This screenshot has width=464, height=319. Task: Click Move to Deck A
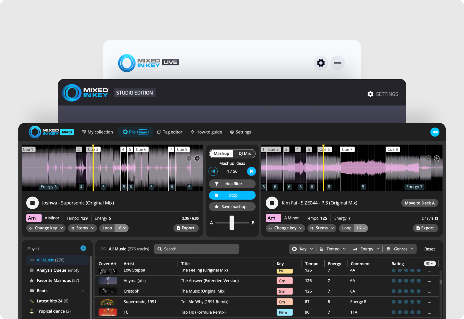point(420,203)
